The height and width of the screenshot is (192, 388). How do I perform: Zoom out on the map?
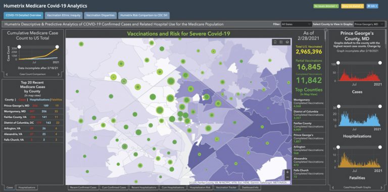287,177
